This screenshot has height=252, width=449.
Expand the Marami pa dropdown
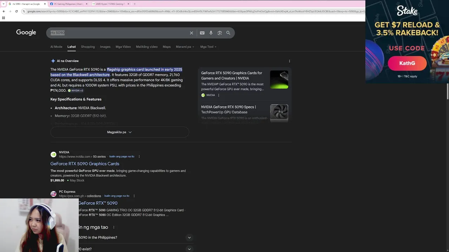(185, 47)
